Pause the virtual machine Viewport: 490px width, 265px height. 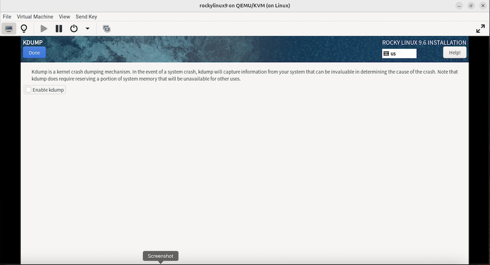click(x=59, y=29)
